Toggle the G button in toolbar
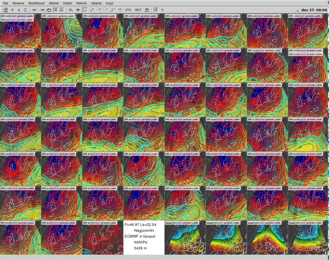 point(56,10)
